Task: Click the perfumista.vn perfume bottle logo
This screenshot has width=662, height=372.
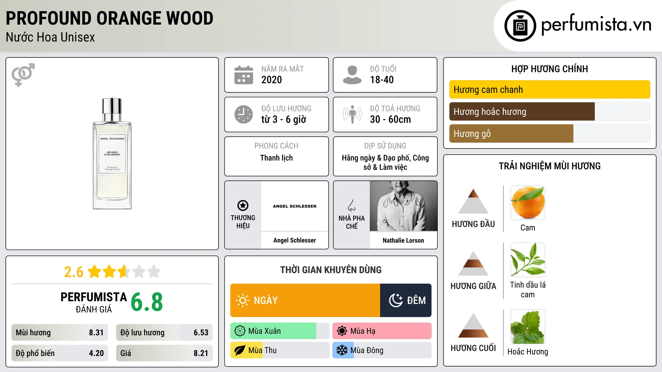Action: click(520, 26)
